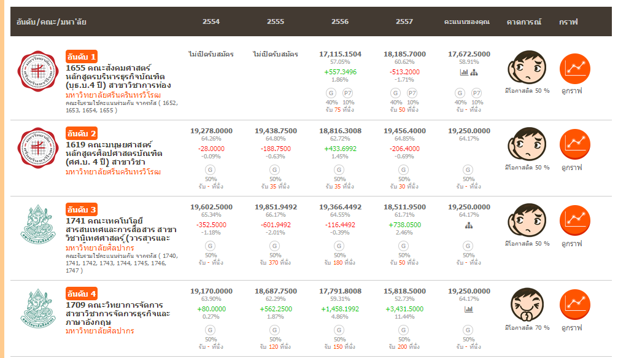Click the worried face icon in rank 2 row

[527, 144]
